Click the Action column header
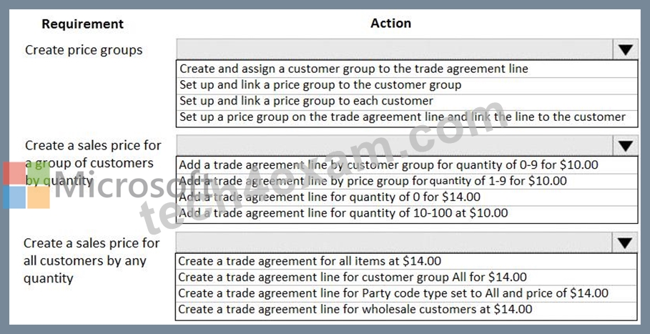The width and height of the screenshot is (650, 334). click(x=391, y=23)
